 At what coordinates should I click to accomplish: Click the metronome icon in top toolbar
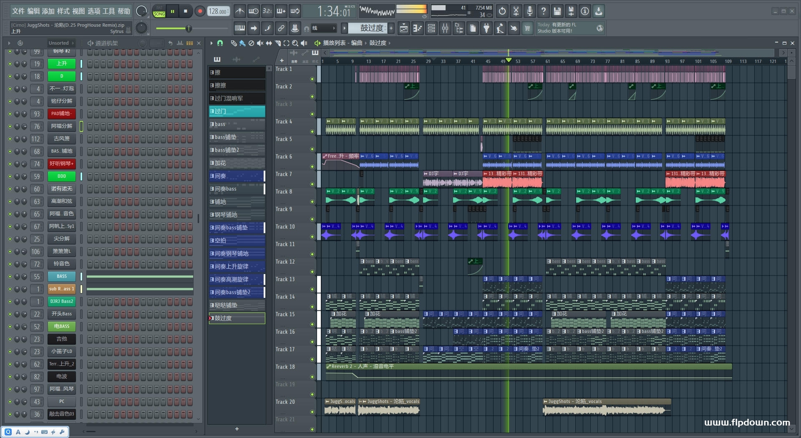tap(239, 11)
